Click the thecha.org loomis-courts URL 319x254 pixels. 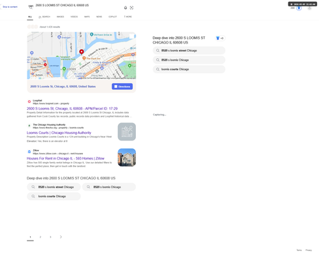[58, 128]
